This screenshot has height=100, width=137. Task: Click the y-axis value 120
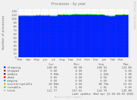click(14, 11)
